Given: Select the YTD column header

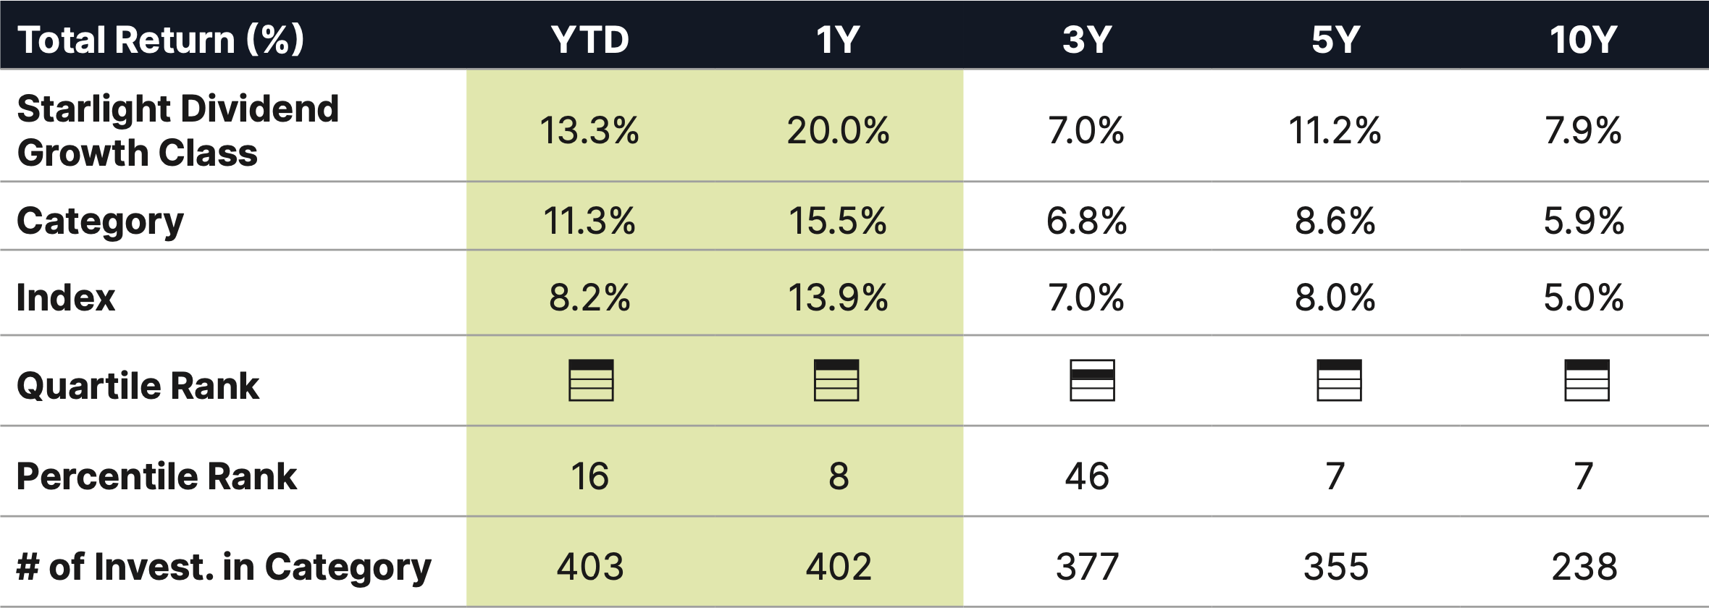Looking at the screenshot, I should (590, 39).
